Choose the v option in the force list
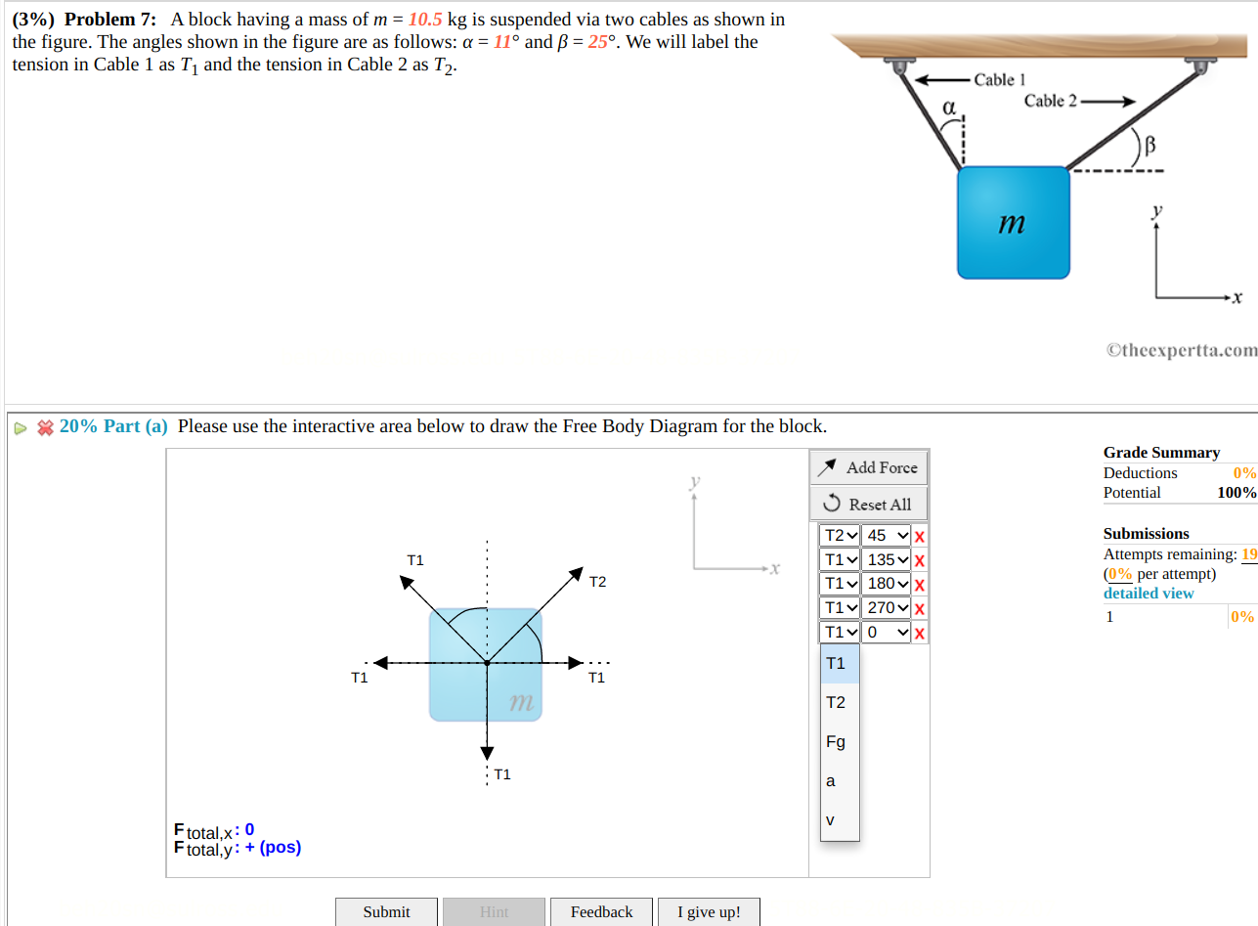This screenshot has height=926, width=1258. 830,819
